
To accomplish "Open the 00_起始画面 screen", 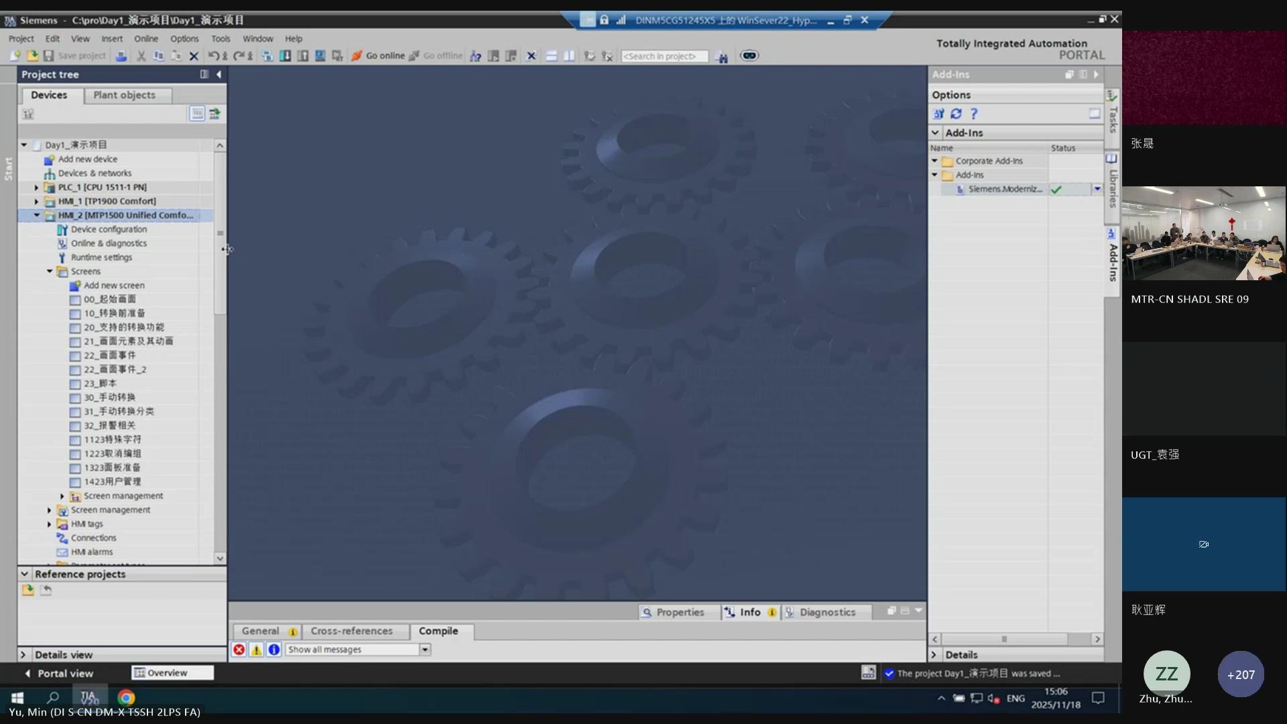I will [109, 300].
